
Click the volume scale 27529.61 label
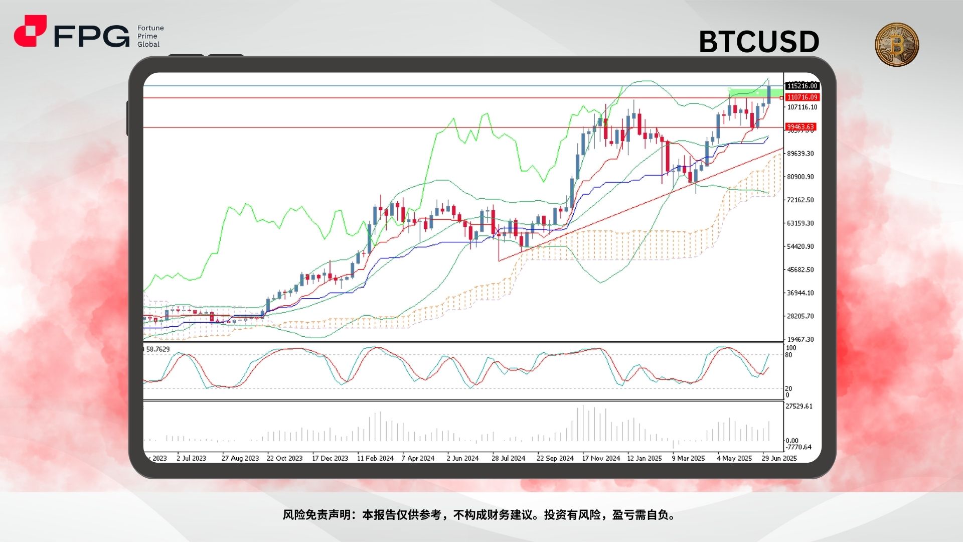[799, 406]
